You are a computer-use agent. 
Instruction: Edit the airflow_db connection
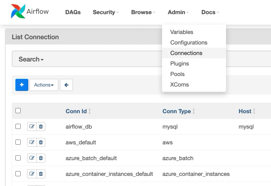(32, 127)
